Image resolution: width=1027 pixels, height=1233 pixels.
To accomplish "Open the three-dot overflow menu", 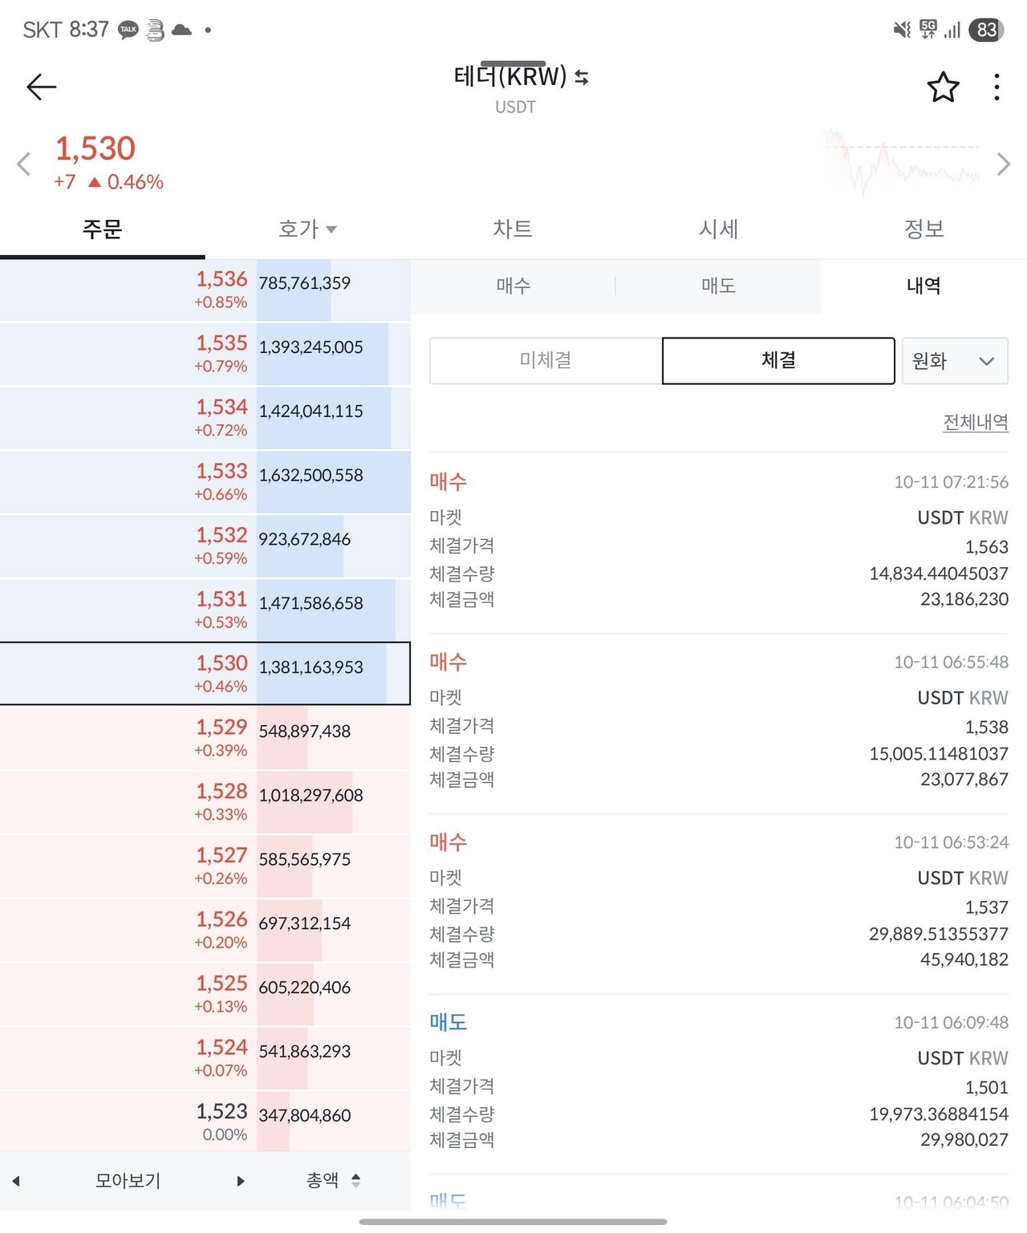I will pos(996,87).
